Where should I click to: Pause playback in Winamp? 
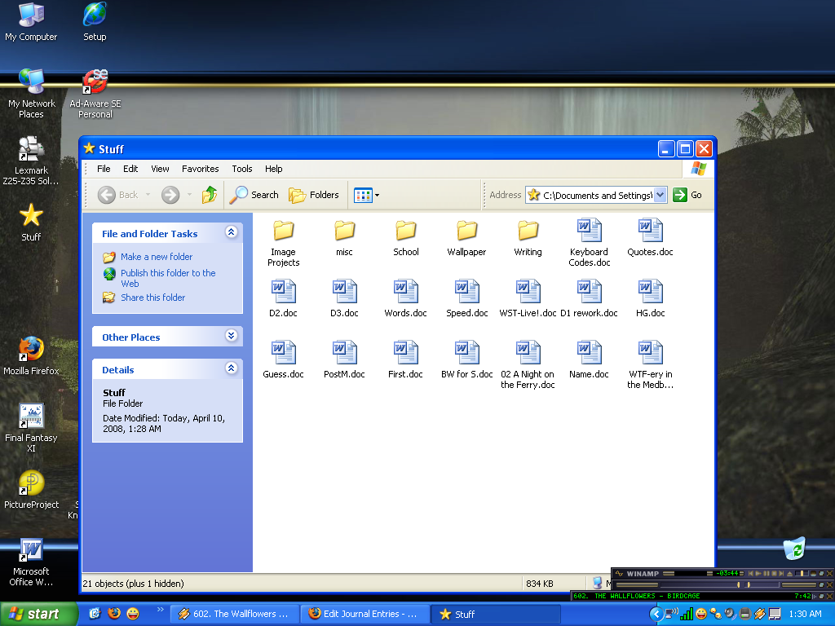tap(767, 573)
